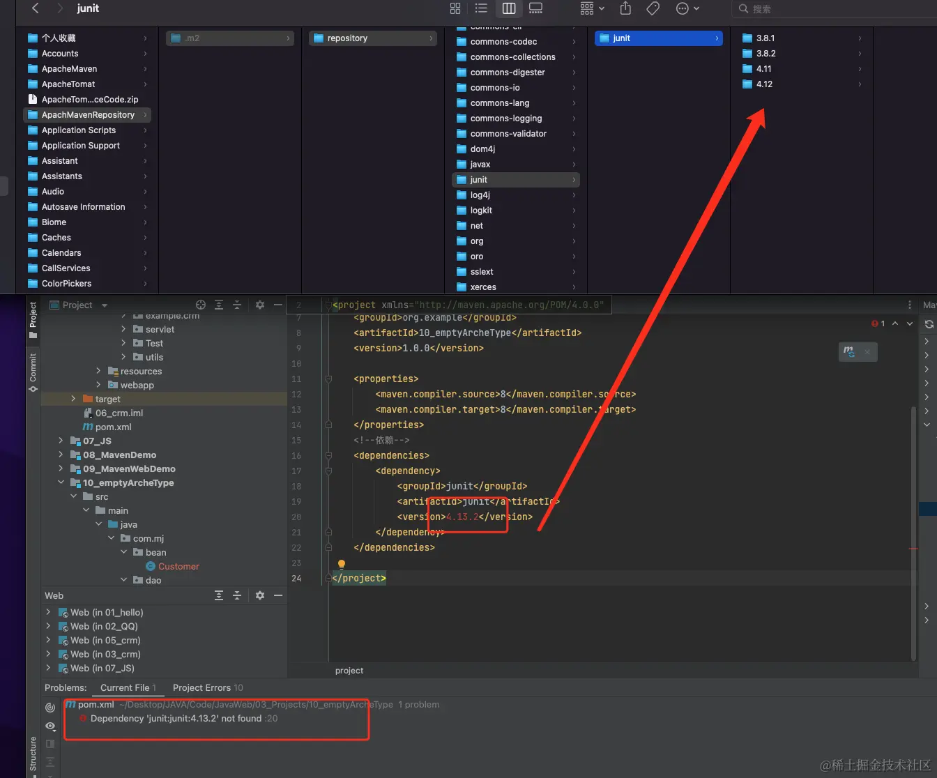
Task: Switch Finder to list view
Action: point(481,8)
